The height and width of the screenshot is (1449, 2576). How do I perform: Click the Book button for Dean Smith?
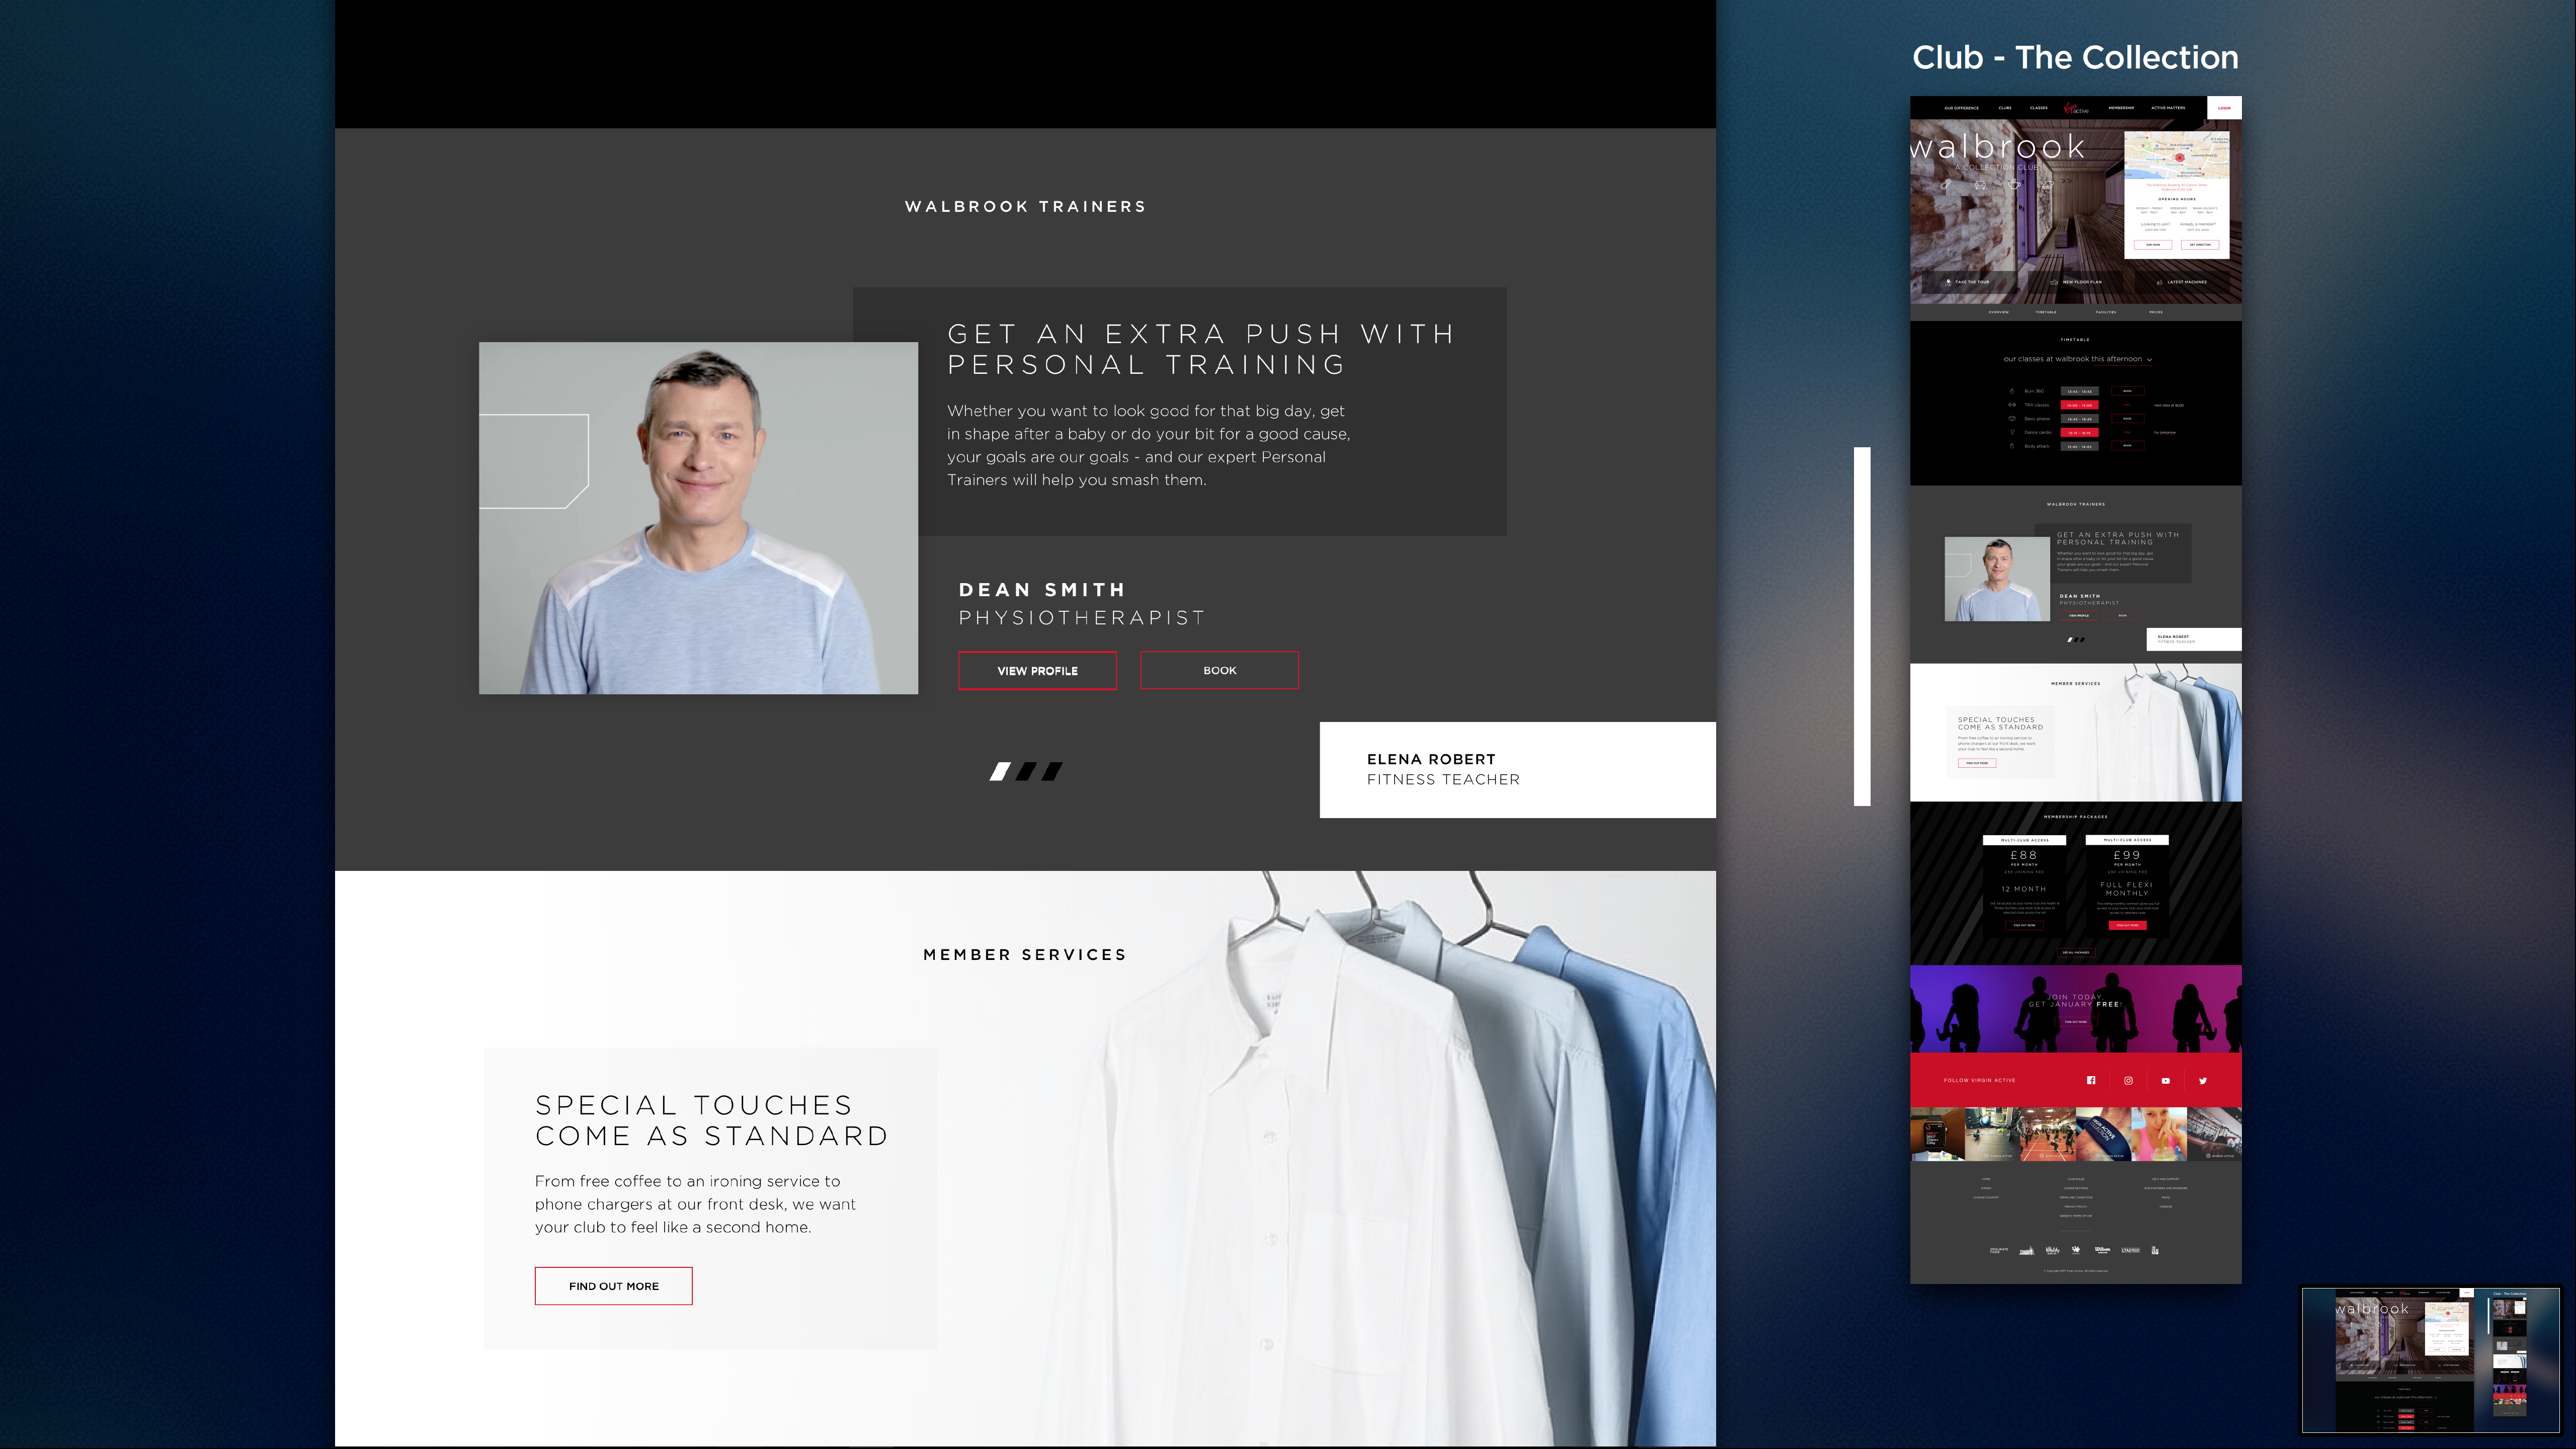1219,671
